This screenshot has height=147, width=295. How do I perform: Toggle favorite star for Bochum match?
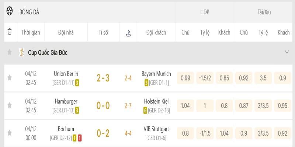[x=10, y=133]
